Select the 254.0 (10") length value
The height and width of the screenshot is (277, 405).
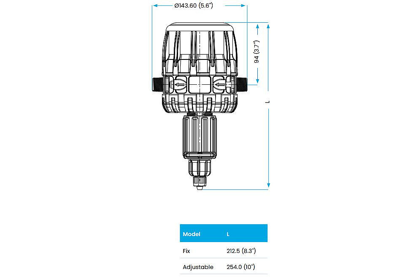click(x=241, y=267)
